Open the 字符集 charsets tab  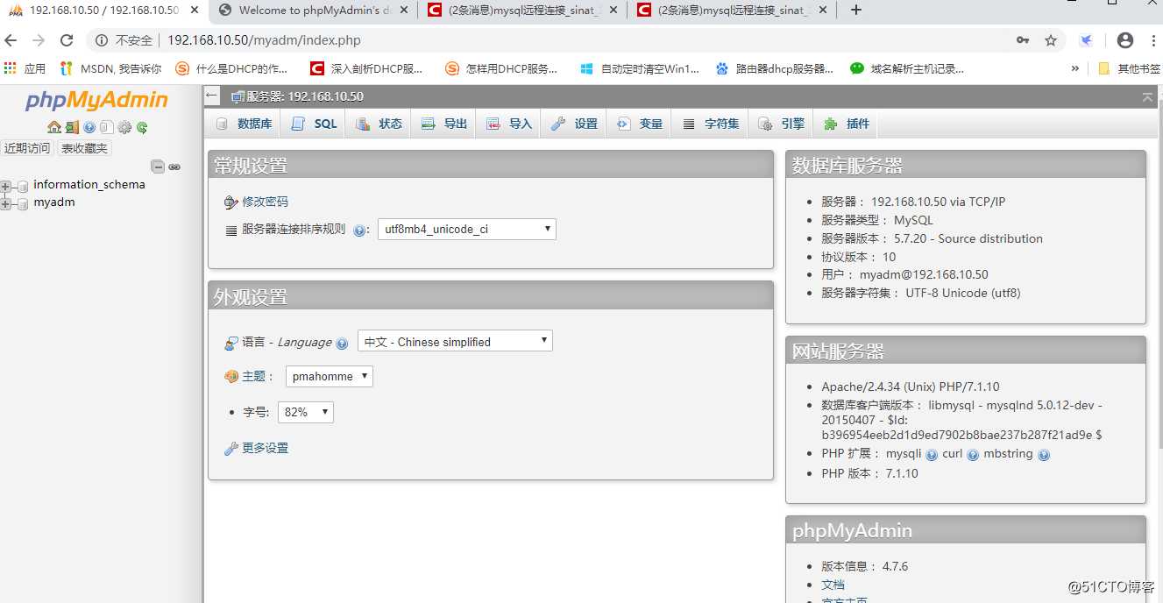711,124
